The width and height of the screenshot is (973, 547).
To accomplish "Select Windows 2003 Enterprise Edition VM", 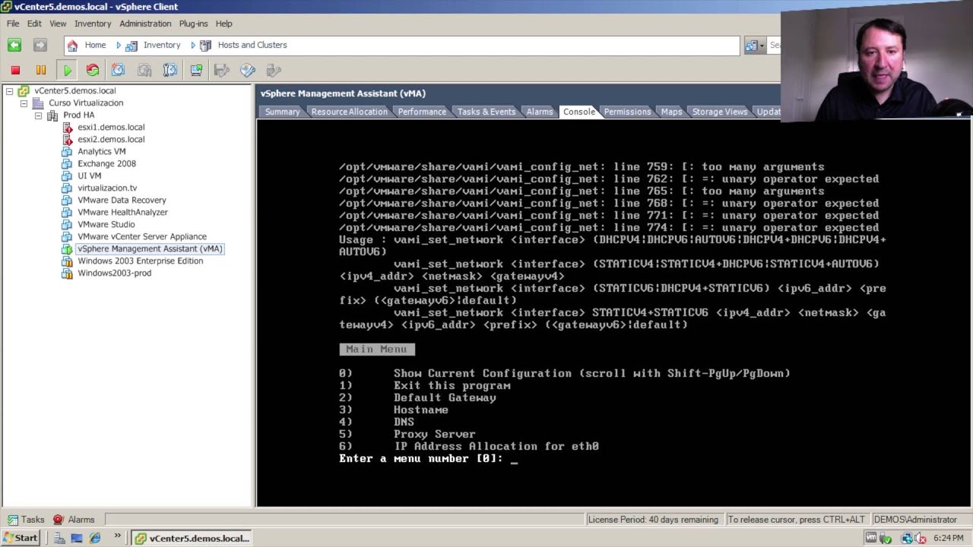I will coord(140,261).
